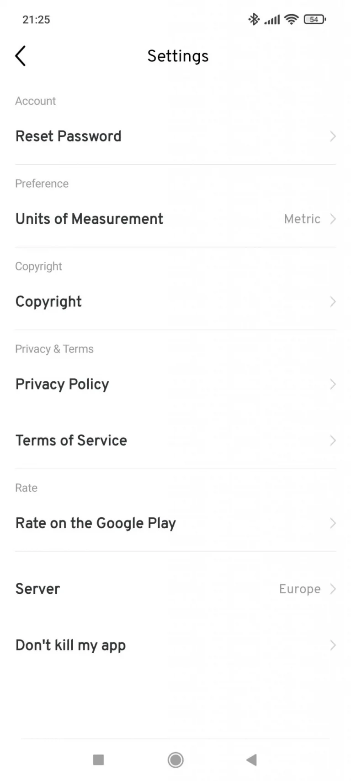Tap the Android home circle button
Screen dimensions: 351x781
pyautogui.click(x=175, y=760)
